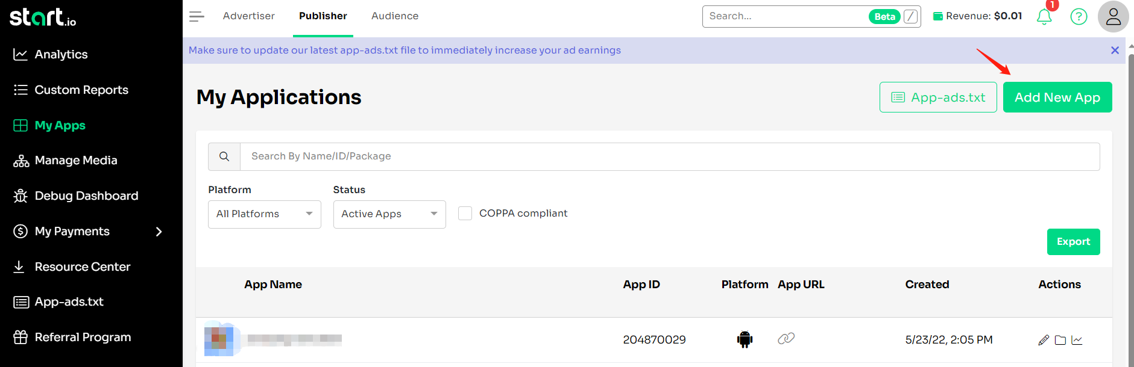Expand the My Payments submenu
This screenshot has width=1134, height=367.
(159, 232)
